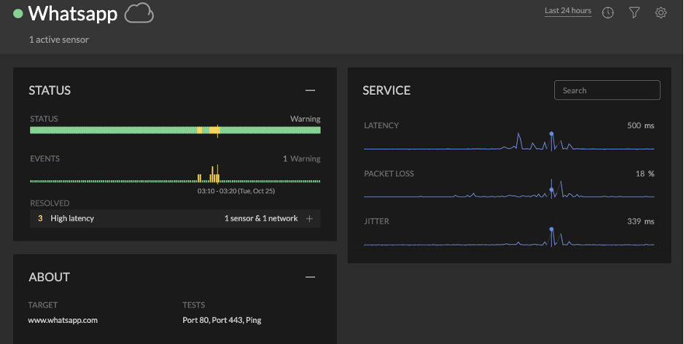Click the Jitter chart line
Screen dimensions: 684x344
click(x=509, y=237)
